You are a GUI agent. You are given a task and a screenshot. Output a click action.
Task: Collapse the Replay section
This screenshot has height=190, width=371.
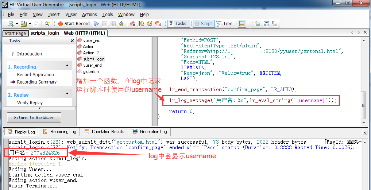(x=67, y=93)
